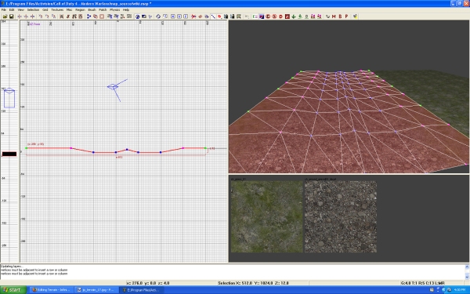Click the solid red square toolbar icon

[x=287, y=16]
